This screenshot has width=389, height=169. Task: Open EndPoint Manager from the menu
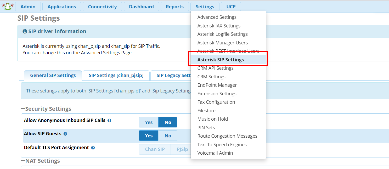[x=228, y=85]
